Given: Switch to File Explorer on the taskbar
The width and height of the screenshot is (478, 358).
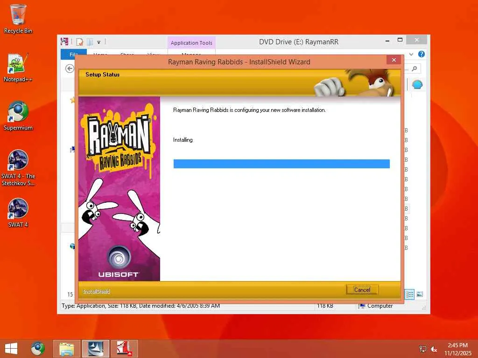Looking at the screenshot, I should coord(67,349).
